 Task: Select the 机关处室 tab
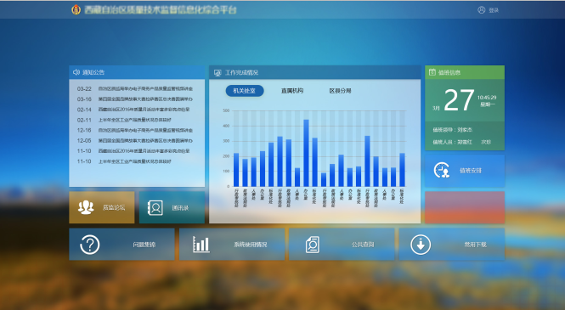point(245,91)
